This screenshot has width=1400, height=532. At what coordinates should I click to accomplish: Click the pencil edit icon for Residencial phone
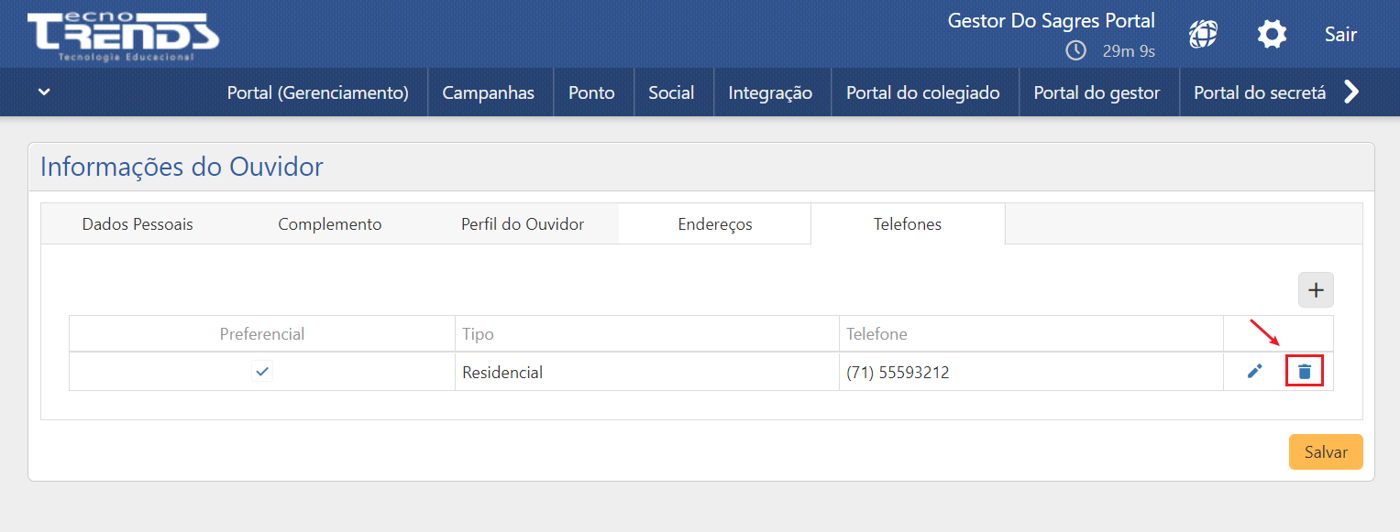[x=1255, y=372]
